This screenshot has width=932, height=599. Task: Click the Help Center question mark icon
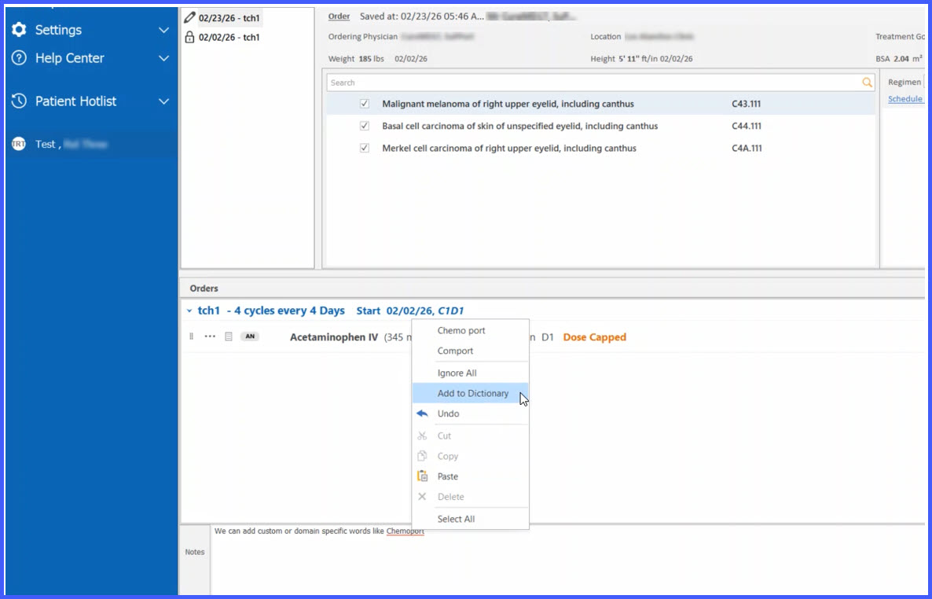[x=19, y=58]
